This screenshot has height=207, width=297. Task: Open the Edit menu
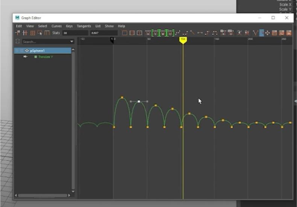point(19,26)
